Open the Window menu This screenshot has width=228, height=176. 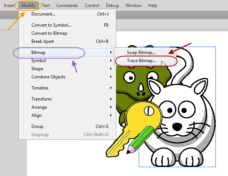point(133,6)
